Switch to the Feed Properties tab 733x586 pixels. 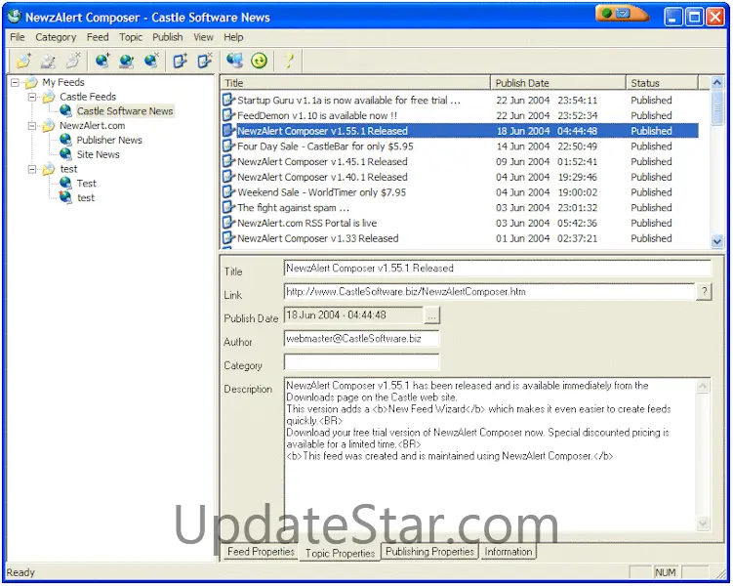[x=261, y=552]
